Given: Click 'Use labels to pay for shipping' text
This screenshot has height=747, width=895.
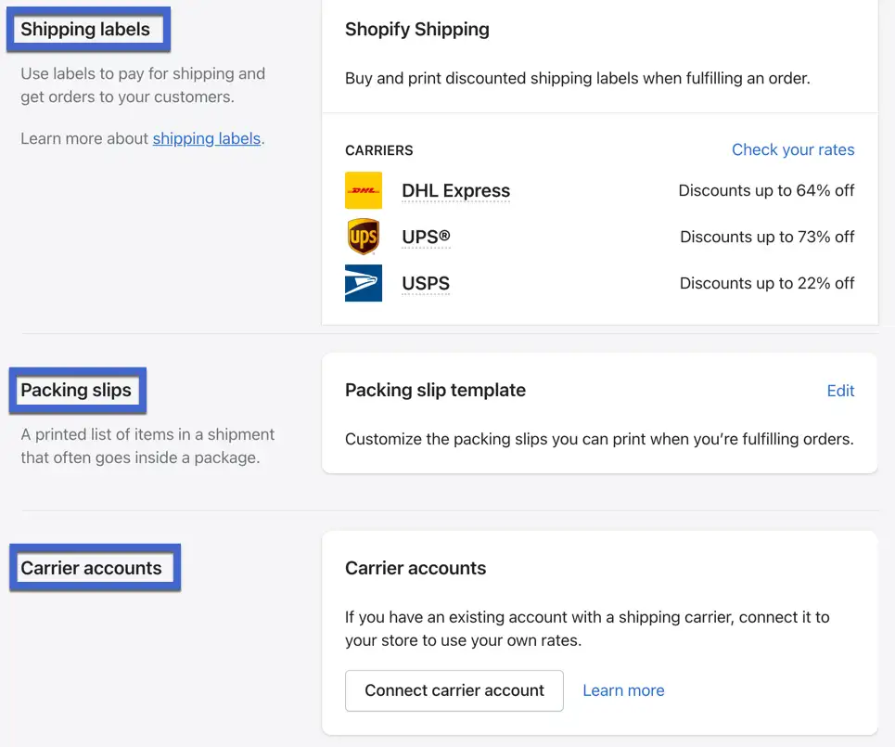Looking at the screenshot, I should coord(143,85).
